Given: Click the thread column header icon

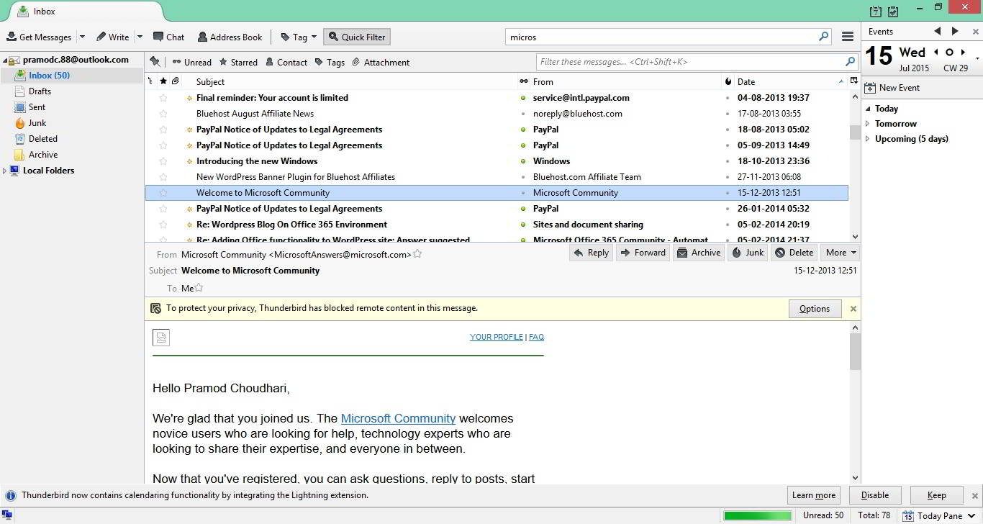Looking at the screenshot, I should 150,81.
